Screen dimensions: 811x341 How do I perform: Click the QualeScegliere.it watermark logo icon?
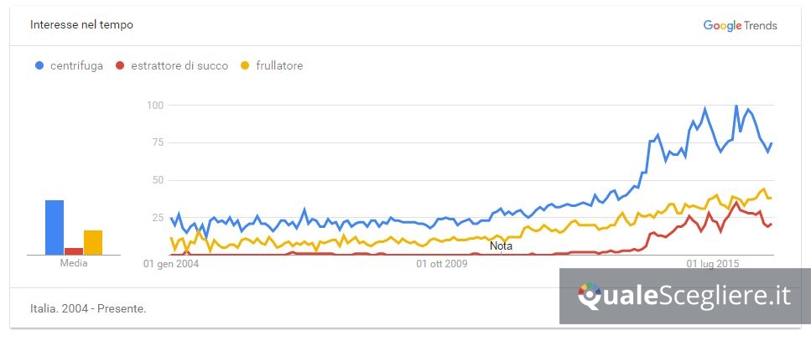[x=590, y=295]
